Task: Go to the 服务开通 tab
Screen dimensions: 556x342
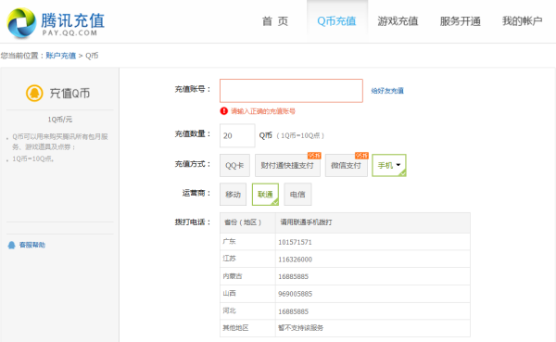Action: (461, 21)
